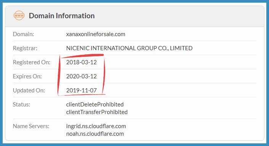Click the Registrar: field label
269x146 pixels.
click(x=25, y=48)
